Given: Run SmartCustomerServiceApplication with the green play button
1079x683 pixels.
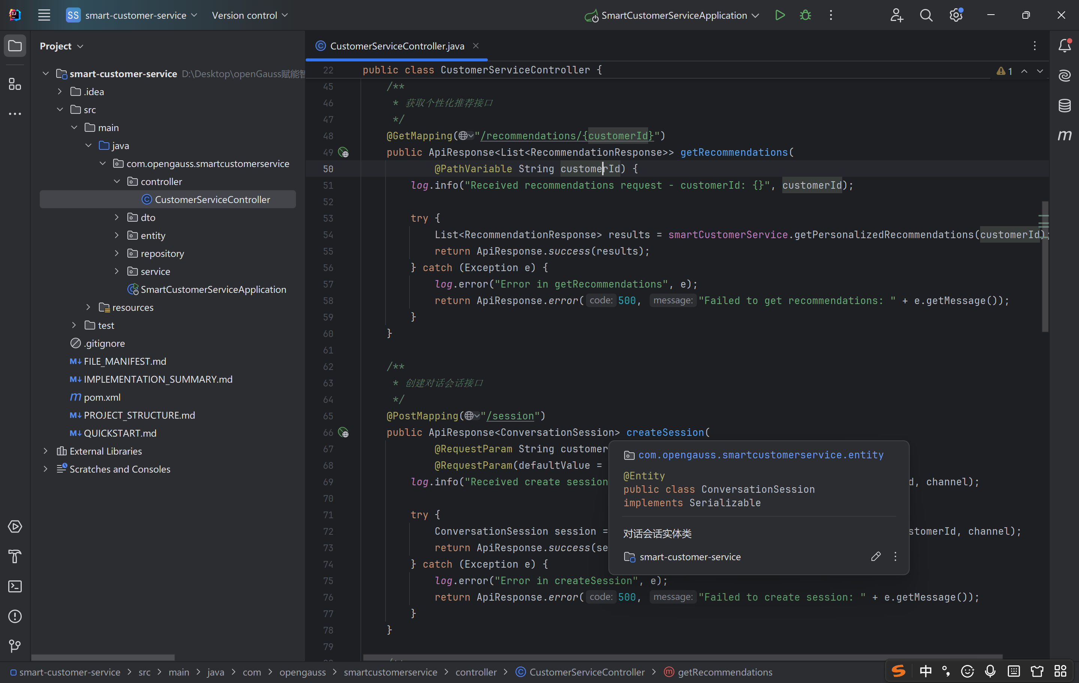Looking at the screenshot, I should pyautogui.click(x=780, y=15).
